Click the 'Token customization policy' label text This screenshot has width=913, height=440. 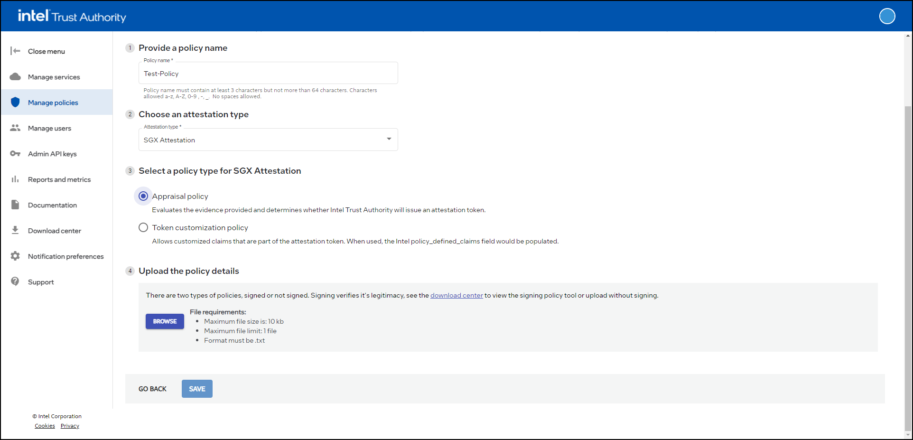[x=200, y=228]
